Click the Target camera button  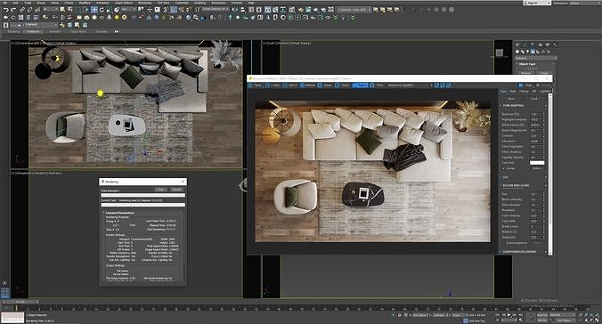544,73
